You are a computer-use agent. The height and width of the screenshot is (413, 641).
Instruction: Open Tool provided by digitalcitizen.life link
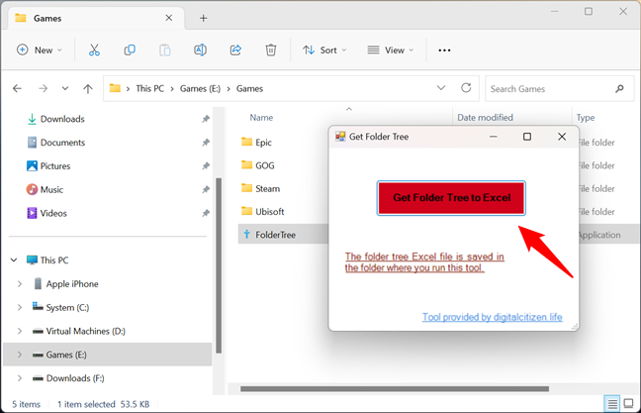493,317
